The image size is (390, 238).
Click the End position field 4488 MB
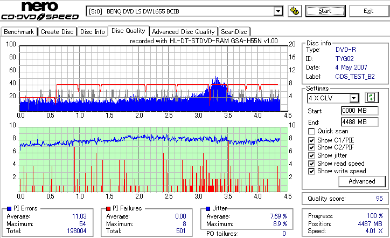360,122
